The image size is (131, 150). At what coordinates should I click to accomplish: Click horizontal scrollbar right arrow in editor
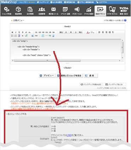(x=120, y=61)
